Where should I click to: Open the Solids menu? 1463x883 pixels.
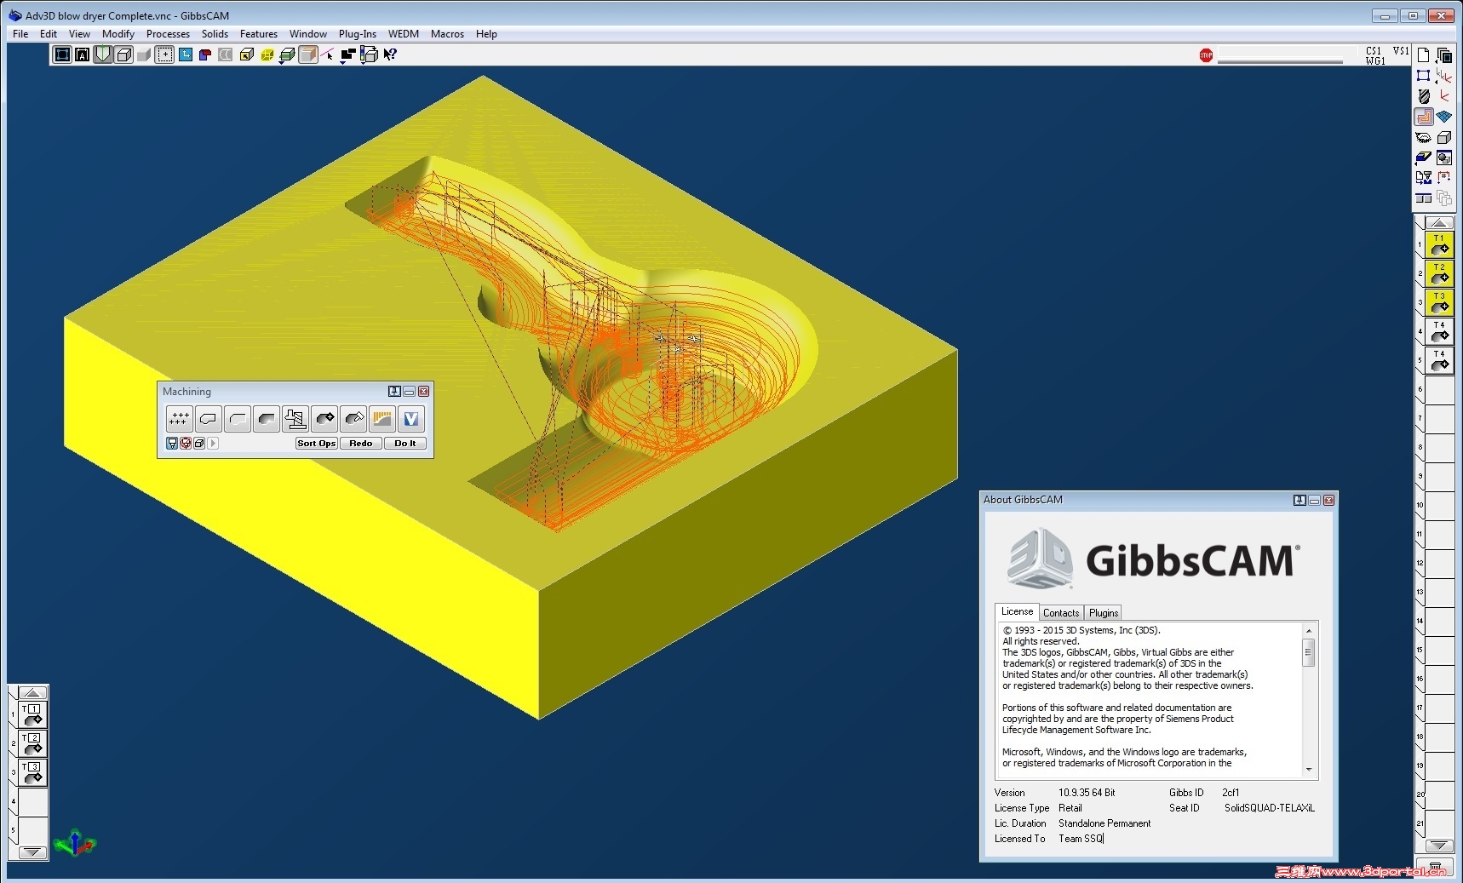coord(215,34)
